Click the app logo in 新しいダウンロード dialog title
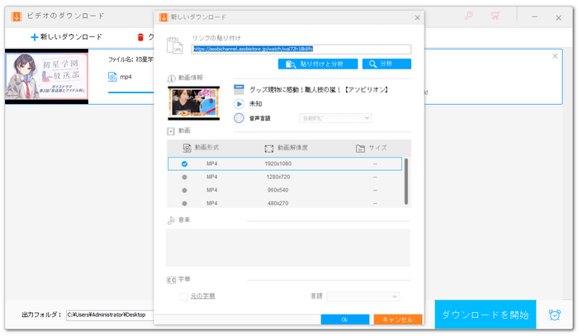The image size is (578, 336). [163, 17]
